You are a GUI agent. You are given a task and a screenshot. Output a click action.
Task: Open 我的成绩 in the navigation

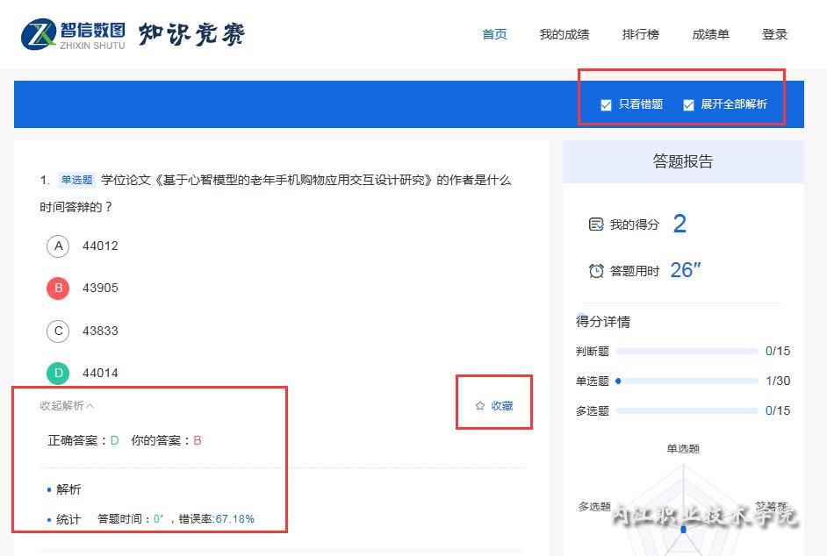565,35
